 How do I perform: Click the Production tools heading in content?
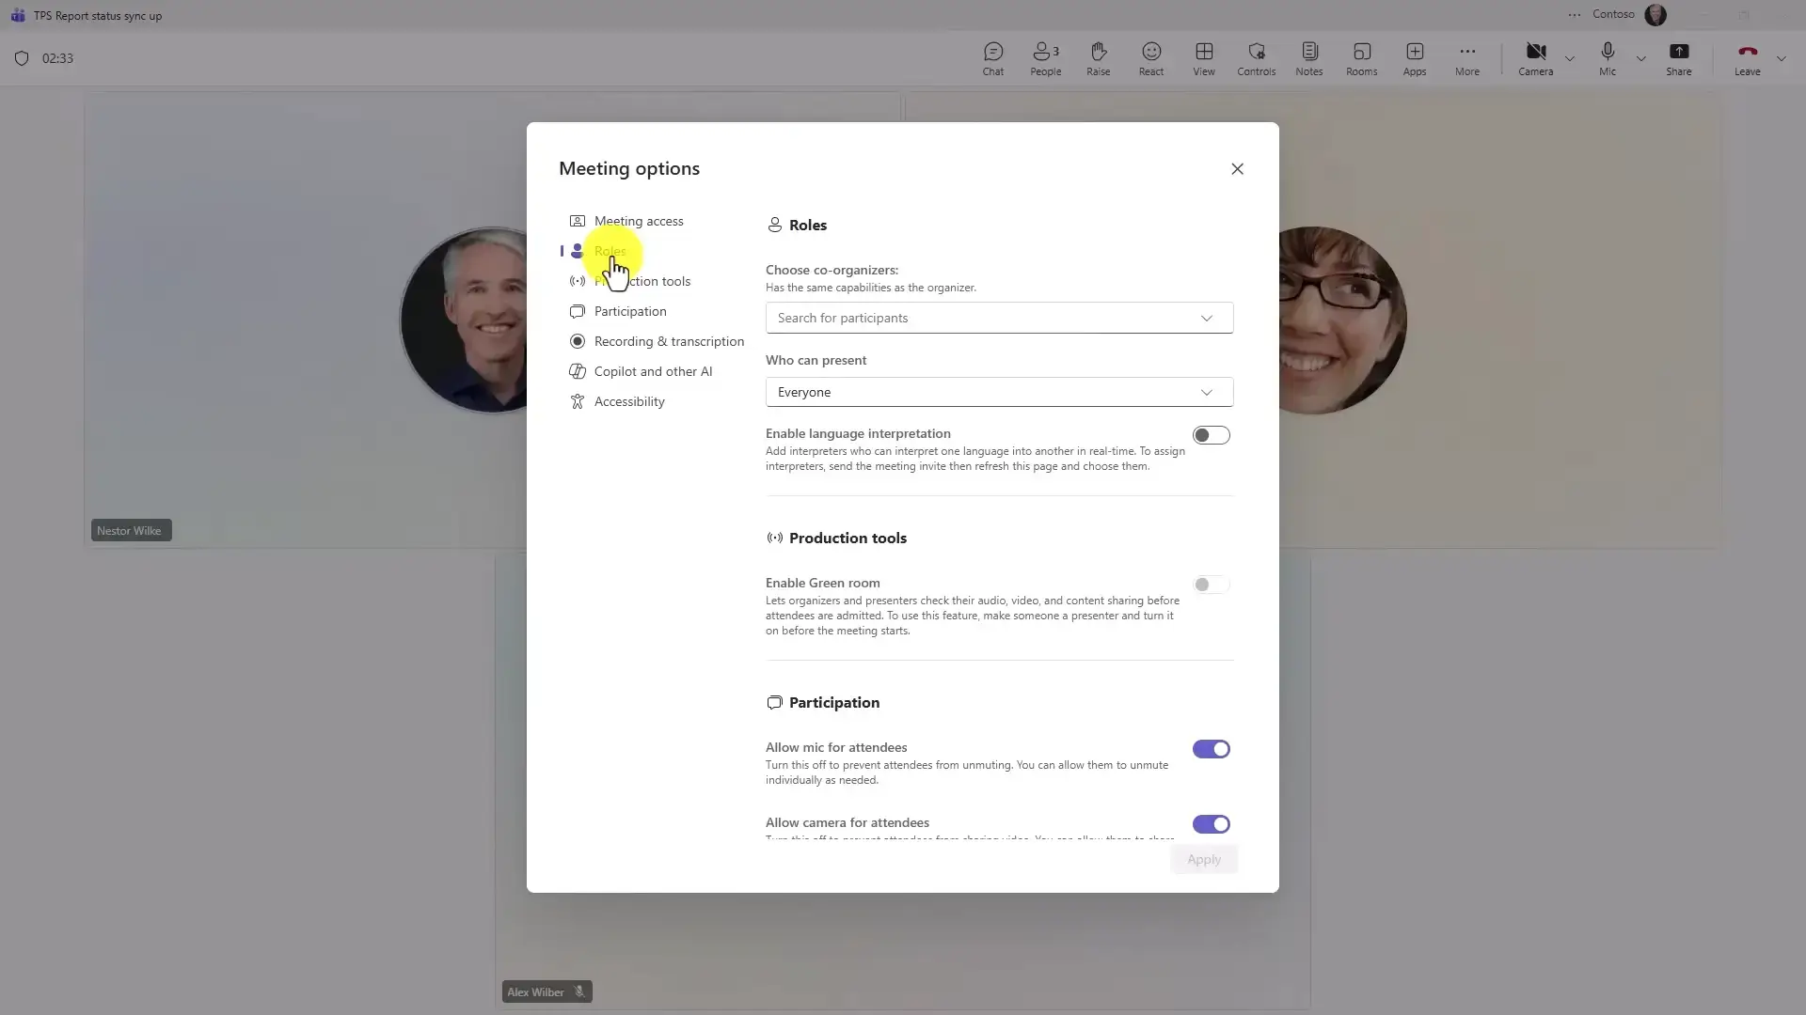click(x=848, y=538)
